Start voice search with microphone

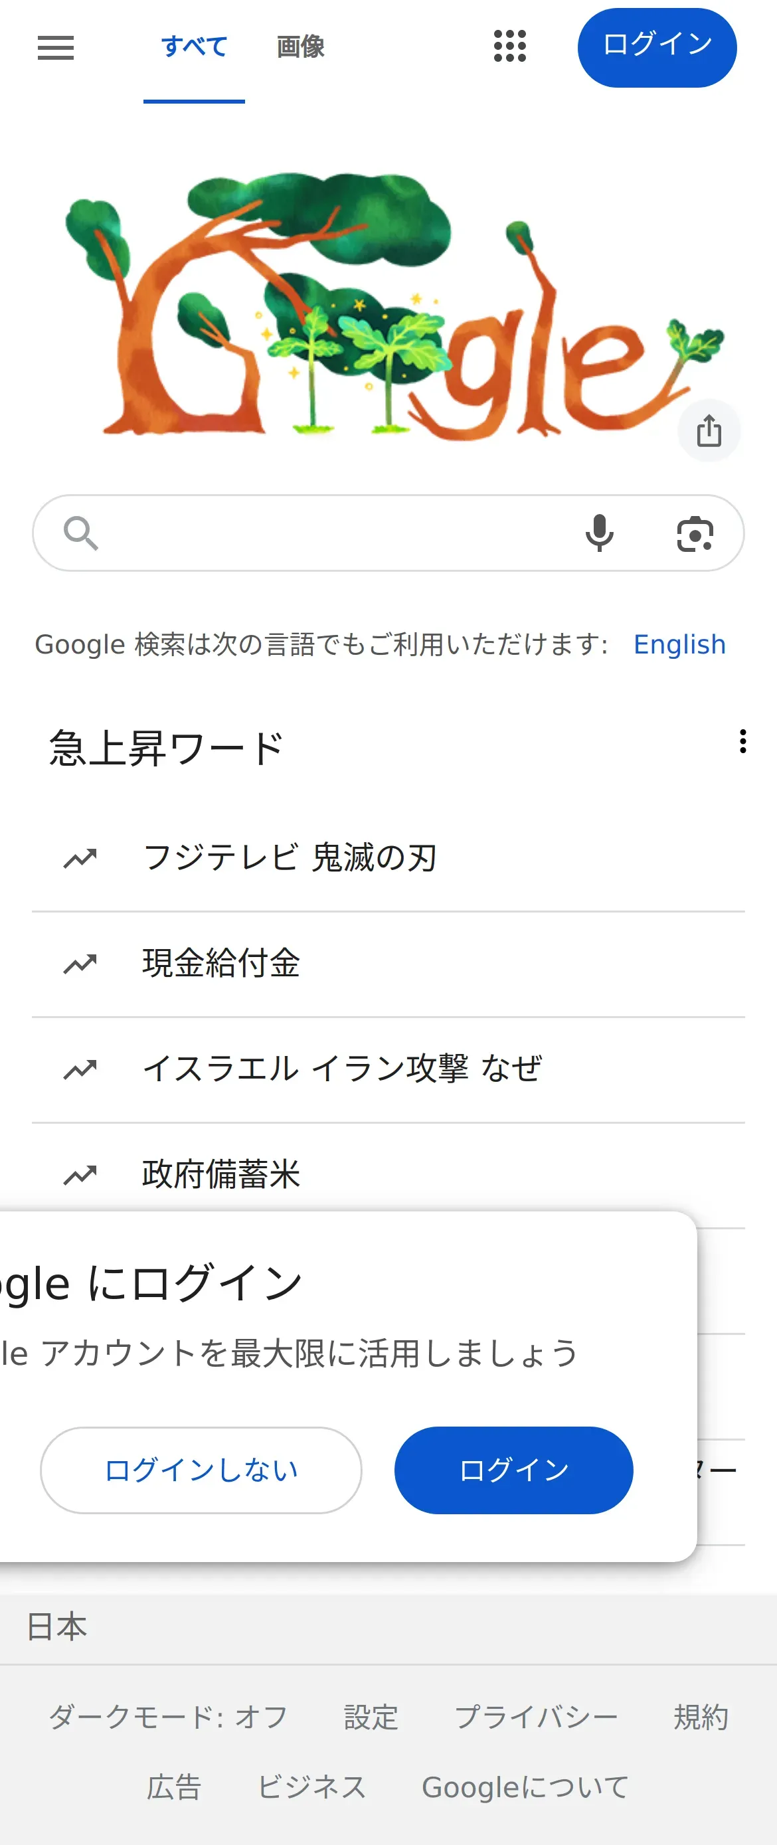point(600,533)
